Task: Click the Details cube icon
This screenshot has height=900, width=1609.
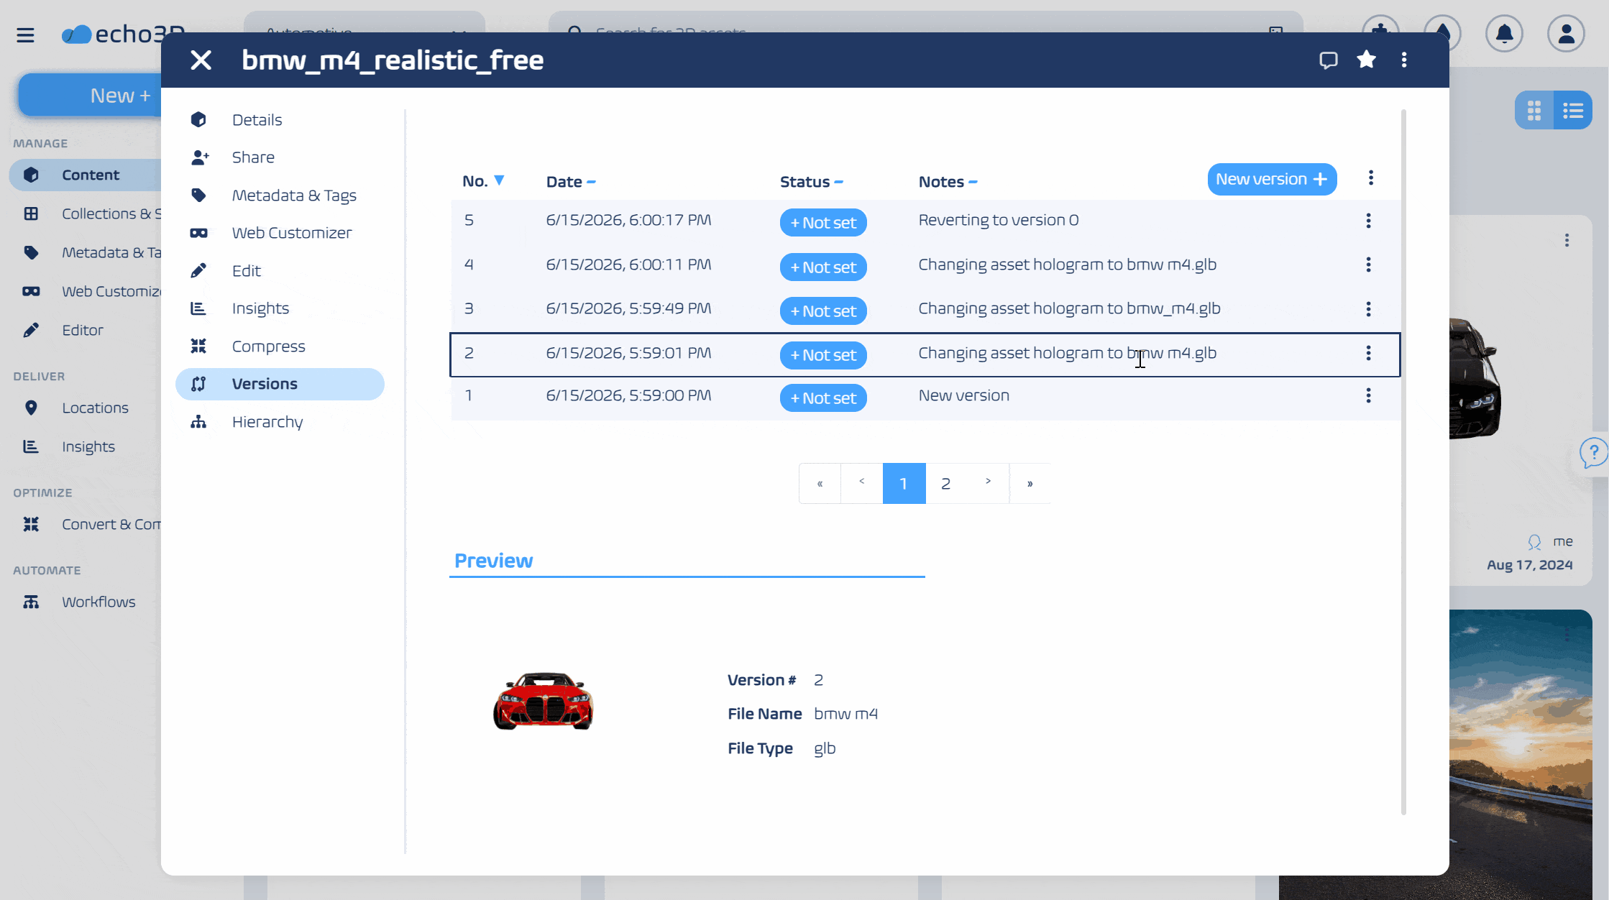Action: pyautogui.click(x=198, y=119)
